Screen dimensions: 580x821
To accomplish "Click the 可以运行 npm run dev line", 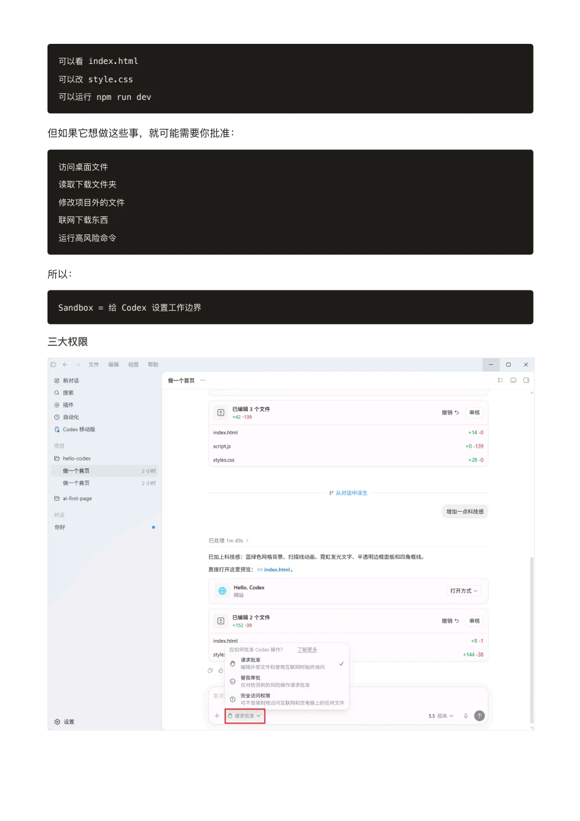I will tap(105, 97).
